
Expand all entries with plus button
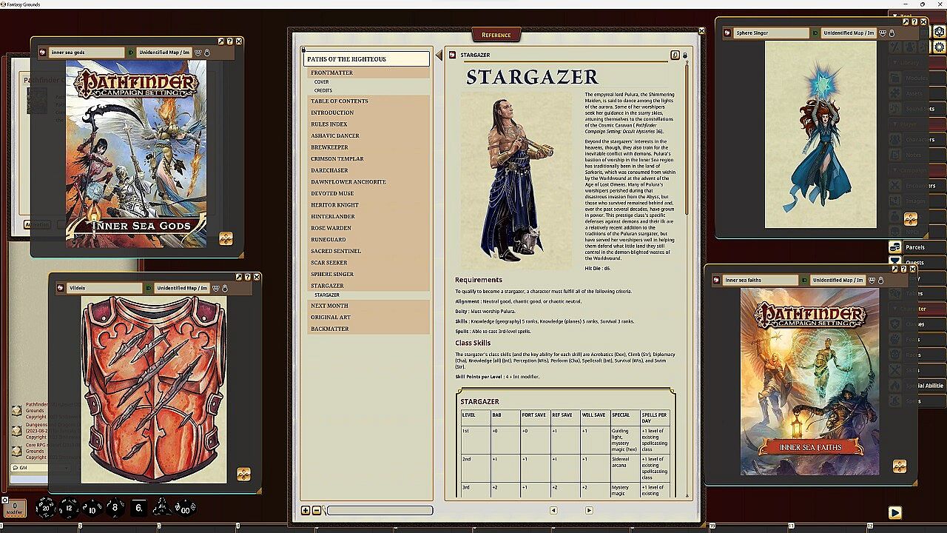[306, 510]
